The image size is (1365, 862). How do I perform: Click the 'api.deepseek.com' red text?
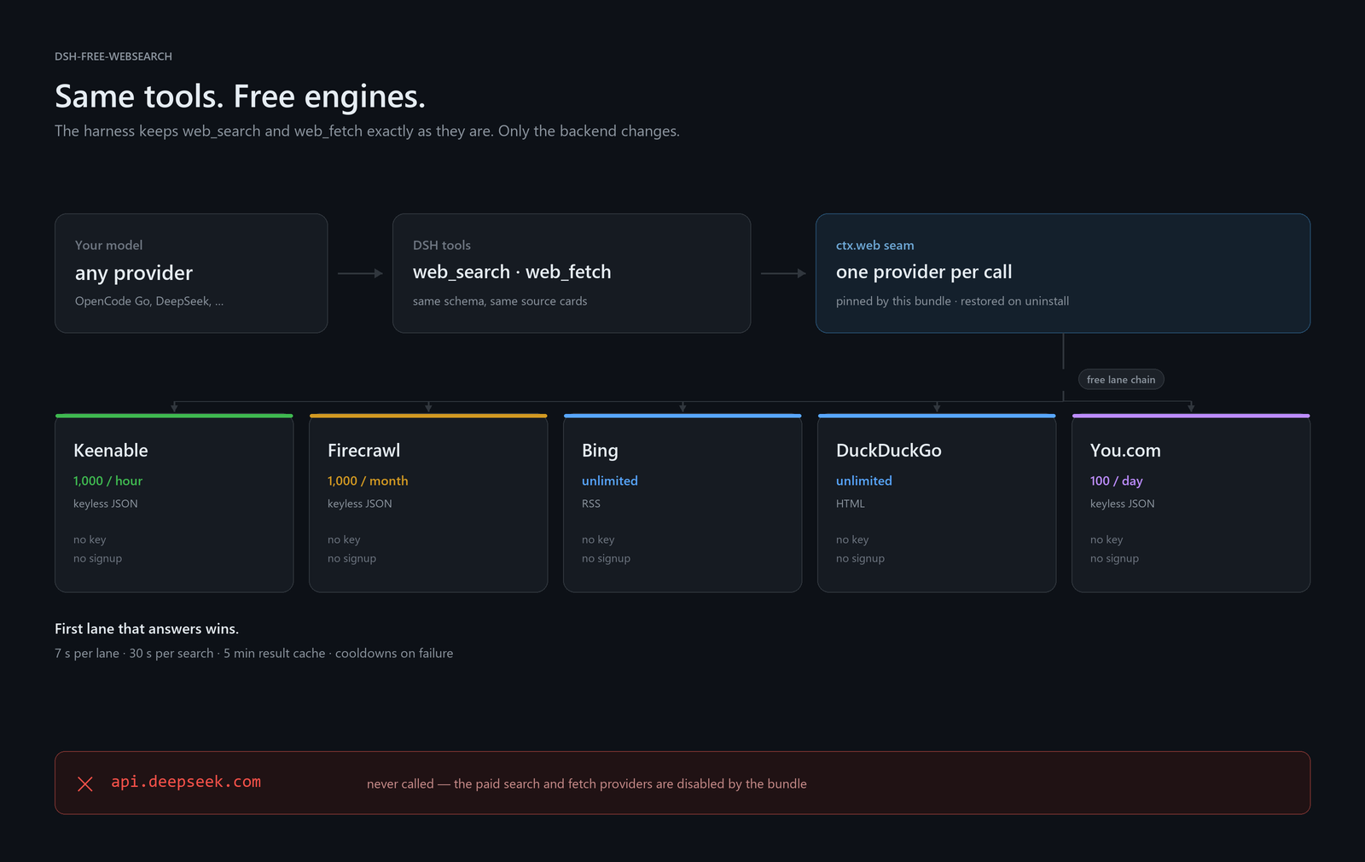[186, 782]
